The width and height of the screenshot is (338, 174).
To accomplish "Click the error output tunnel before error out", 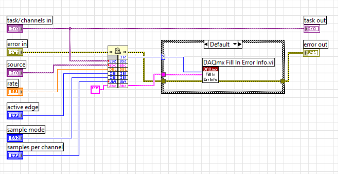I will 282,81.
